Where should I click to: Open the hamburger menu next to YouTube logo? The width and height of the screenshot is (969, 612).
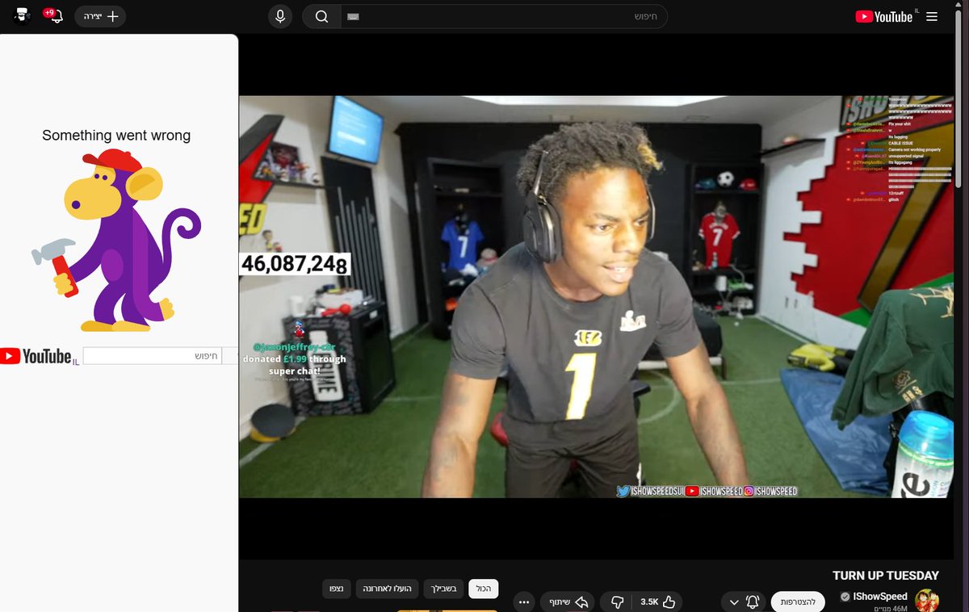[x=932, y=16]
